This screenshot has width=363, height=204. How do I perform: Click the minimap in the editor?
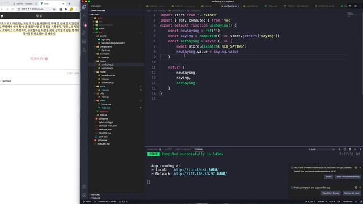point(352,15)
